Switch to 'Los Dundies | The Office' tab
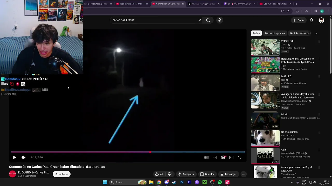Viewport: 332px width, 186px height. [x=275, y=4]
